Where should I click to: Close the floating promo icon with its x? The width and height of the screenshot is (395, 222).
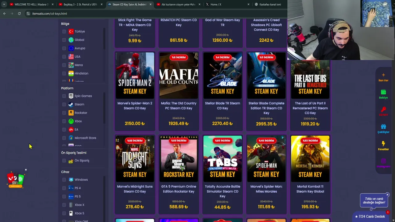pos(26,170)
